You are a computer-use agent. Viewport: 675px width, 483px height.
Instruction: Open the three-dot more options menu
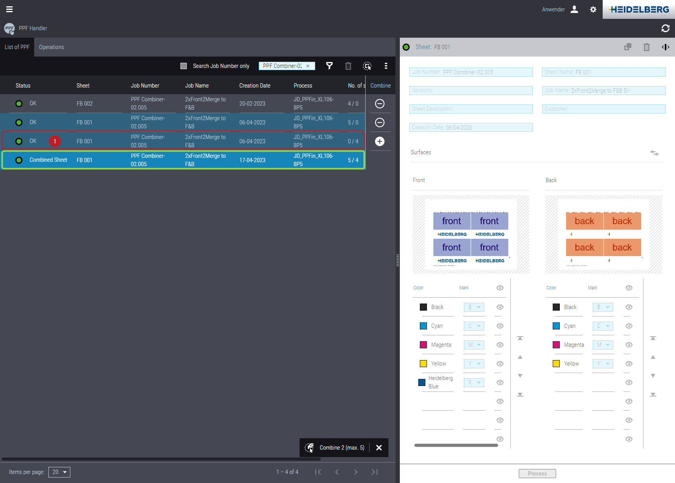(386, 66)
